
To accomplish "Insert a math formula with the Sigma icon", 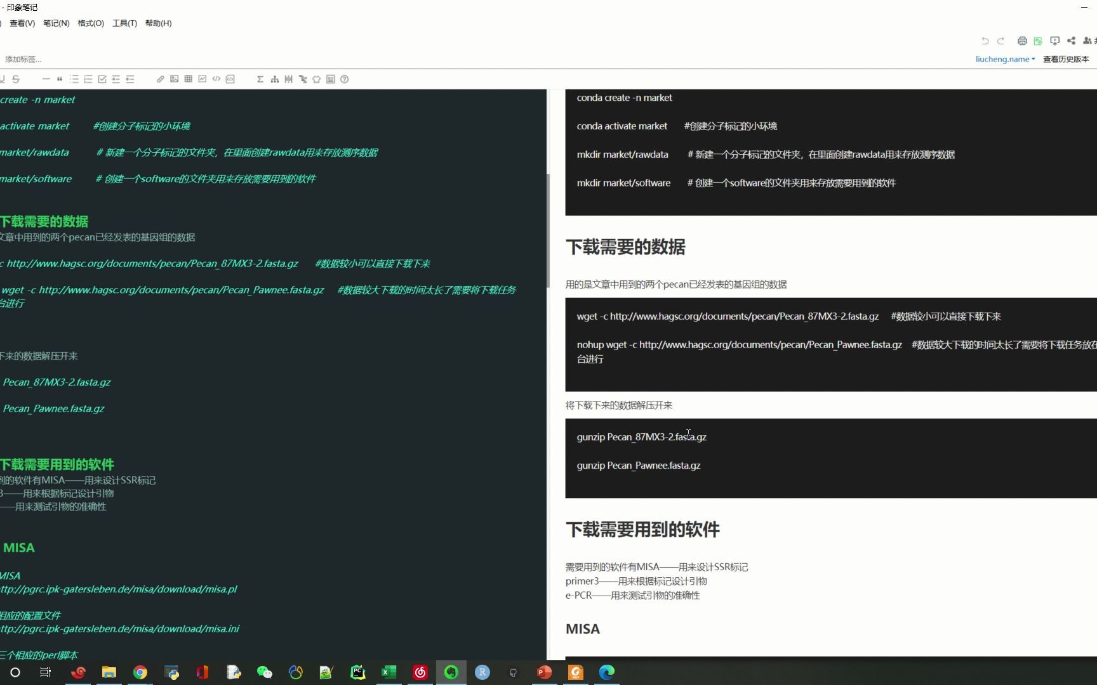I will (260, 79).
